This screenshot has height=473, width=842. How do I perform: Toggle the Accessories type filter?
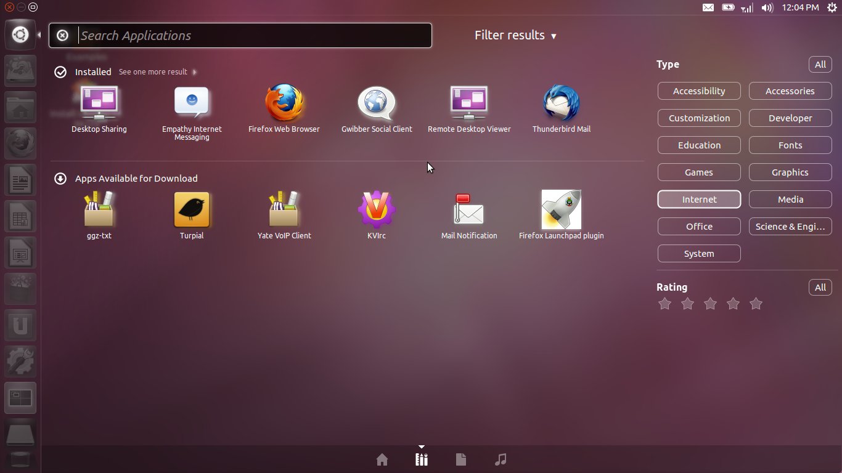(790, 91)
